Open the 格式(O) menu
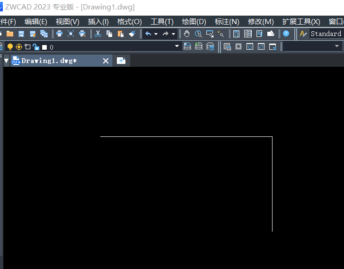Screen dimensions: 344x269 point(130,21)
